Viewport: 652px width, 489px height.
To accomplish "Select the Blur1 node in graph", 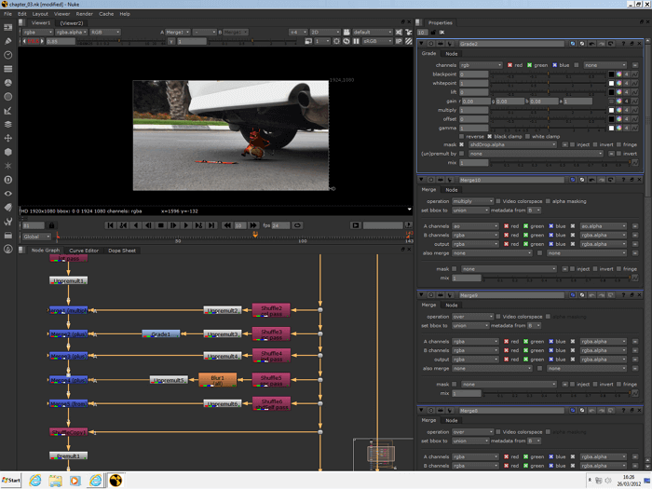I will (218, 380).
